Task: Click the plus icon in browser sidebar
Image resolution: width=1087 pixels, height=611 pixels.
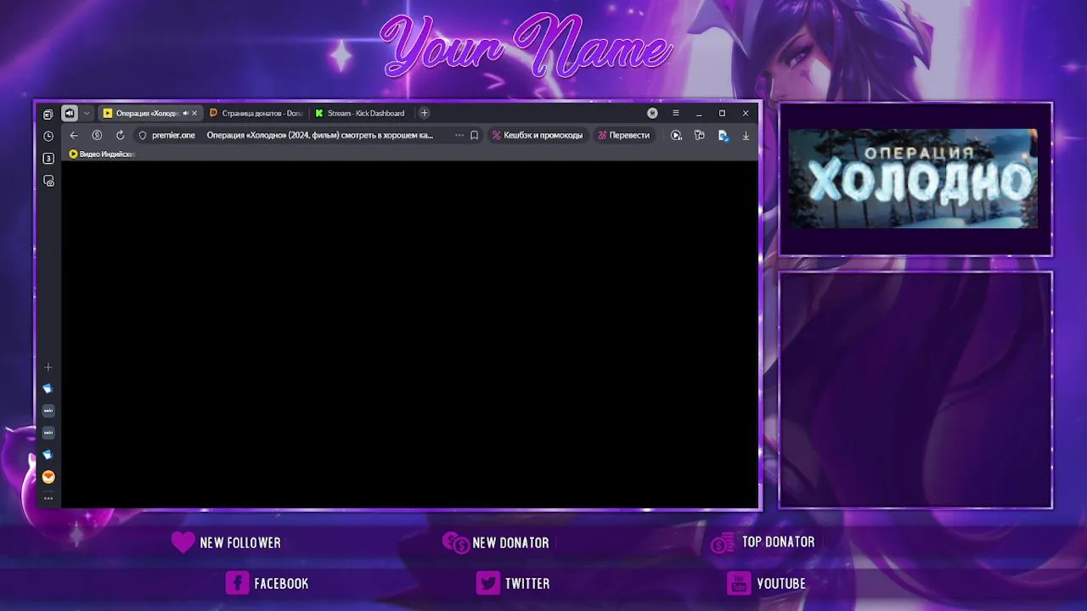Action: (x=48, y=367)
